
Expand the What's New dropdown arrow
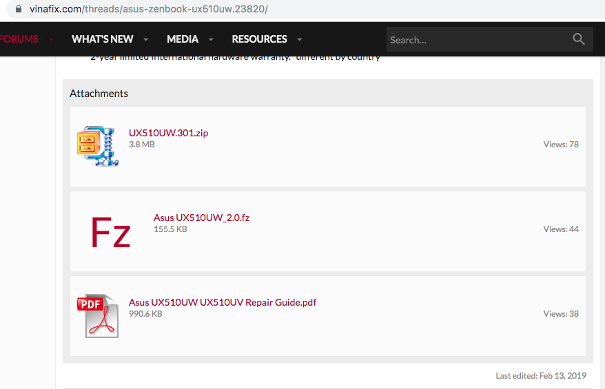146,39
